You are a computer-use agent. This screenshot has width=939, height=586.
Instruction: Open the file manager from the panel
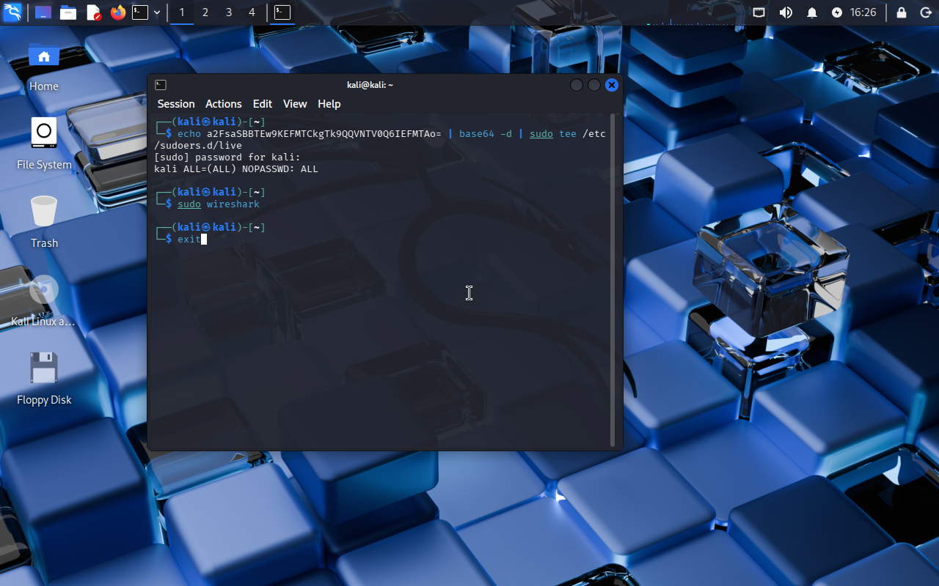click(68, 12)
